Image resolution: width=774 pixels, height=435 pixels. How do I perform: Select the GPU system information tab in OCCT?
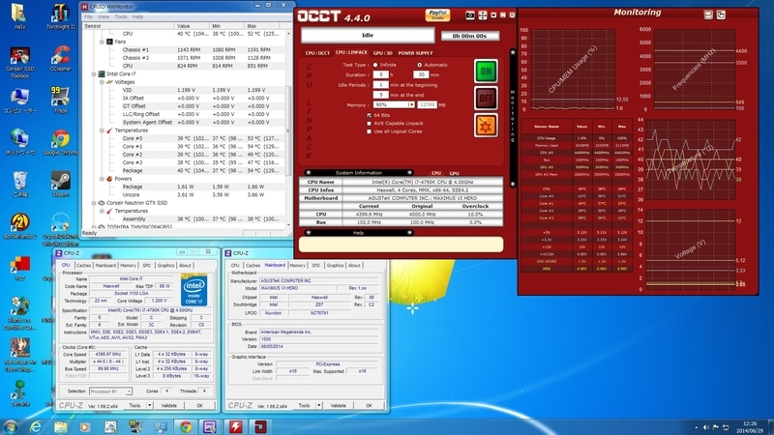click(454, 173)
